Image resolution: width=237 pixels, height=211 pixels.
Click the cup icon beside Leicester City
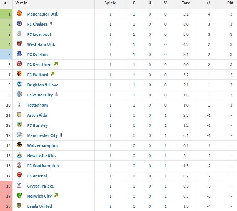click(x=56, y=94)
